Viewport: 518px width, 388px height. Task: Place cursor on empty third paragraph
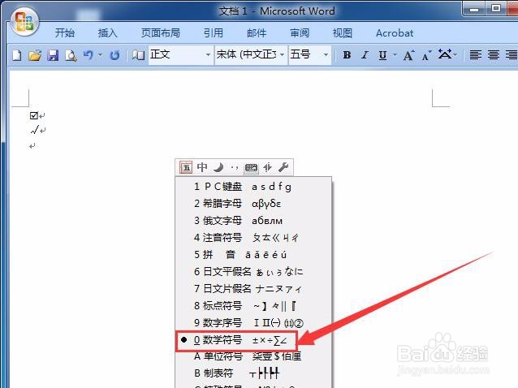click(32, 145)
